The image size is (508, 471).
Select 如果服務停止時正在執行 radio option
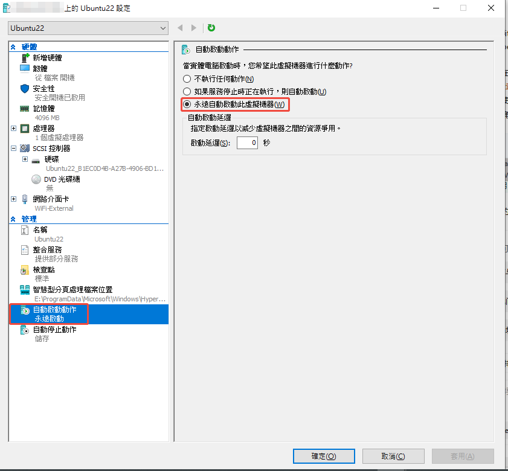click(x=187, y=91)
